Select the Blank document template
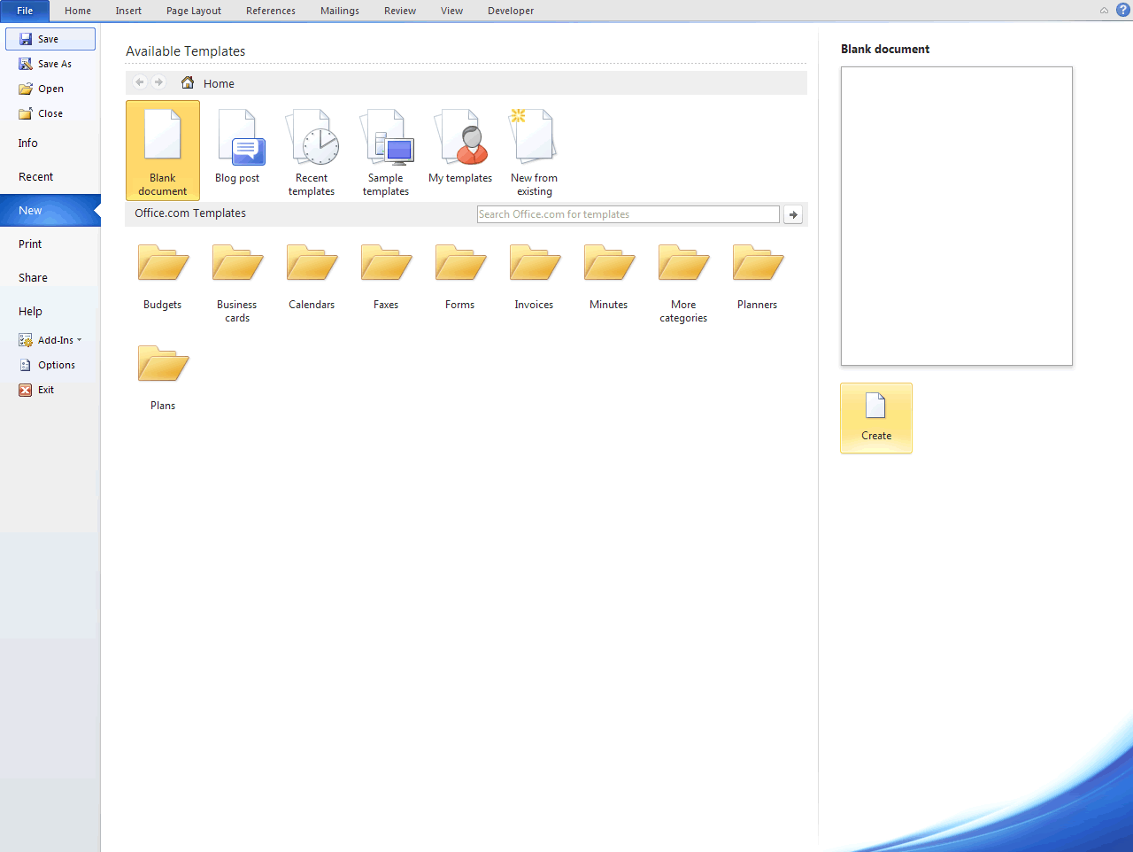 pos(162,151)
